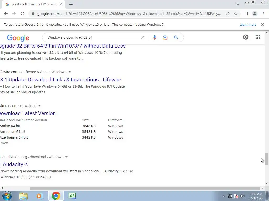This screenshot has height=201, width=269.
Task: Click the Google search text box
Action: pos(93,37)
